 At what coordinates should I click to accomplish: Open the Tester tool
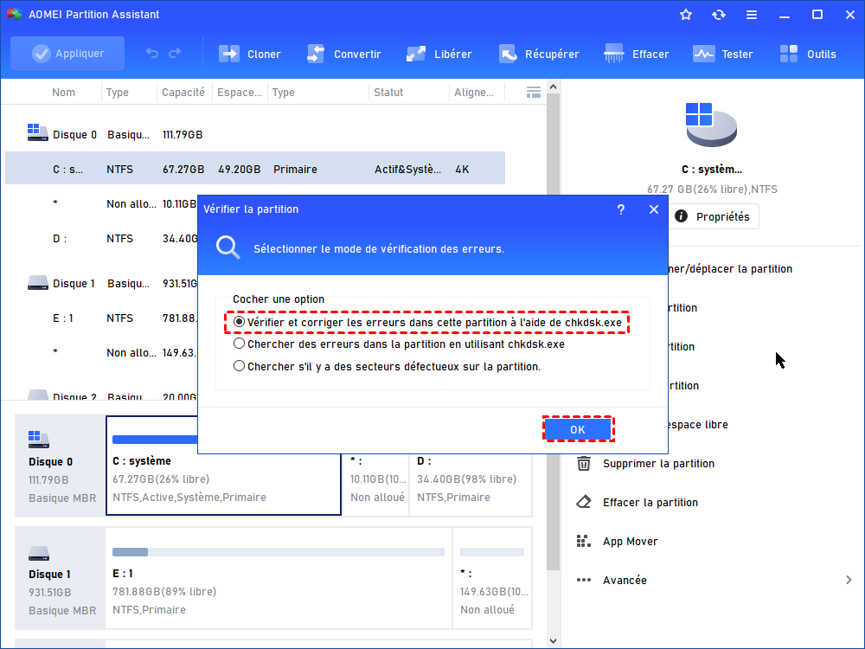pyautogui.click(x=722, y=54)
